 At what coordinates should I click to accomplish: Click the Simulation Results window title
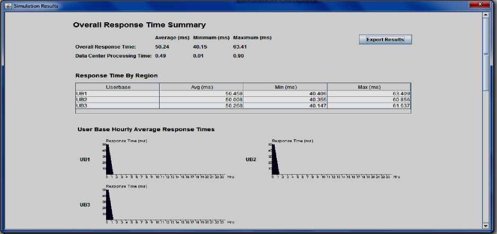click(x=36, y=6)
